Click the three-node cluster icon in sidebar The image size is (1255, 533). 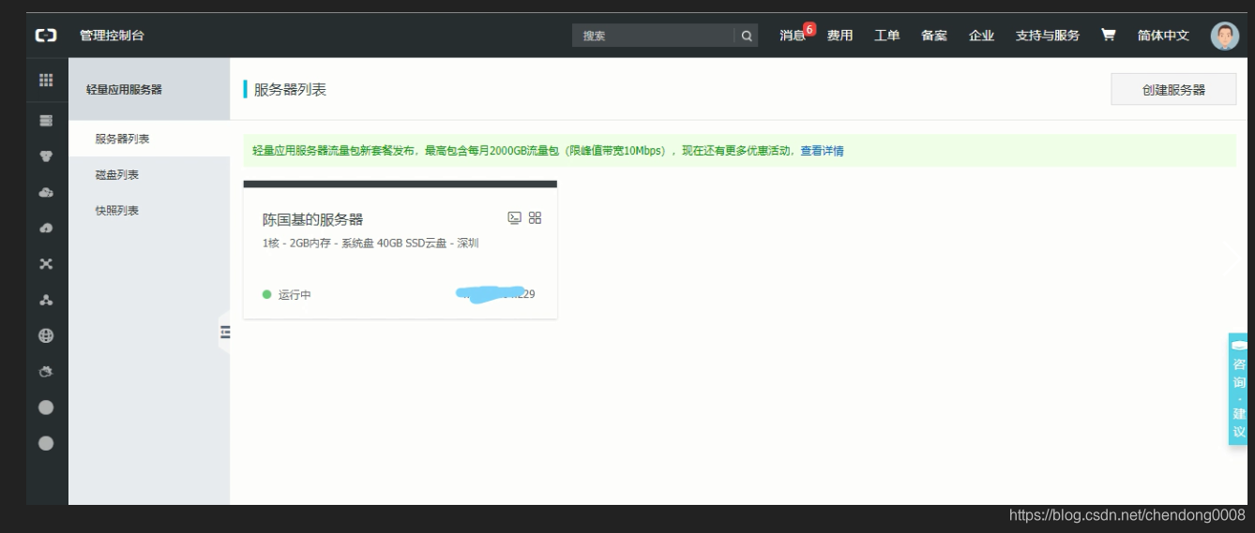(45, 301)
